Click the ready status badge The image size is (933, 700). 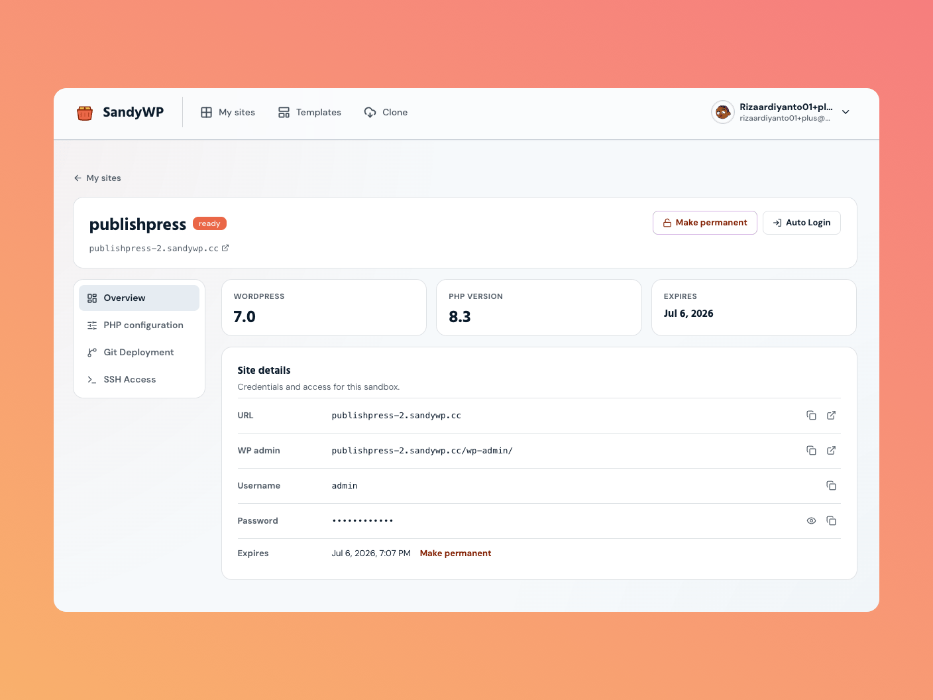point(209,224)
